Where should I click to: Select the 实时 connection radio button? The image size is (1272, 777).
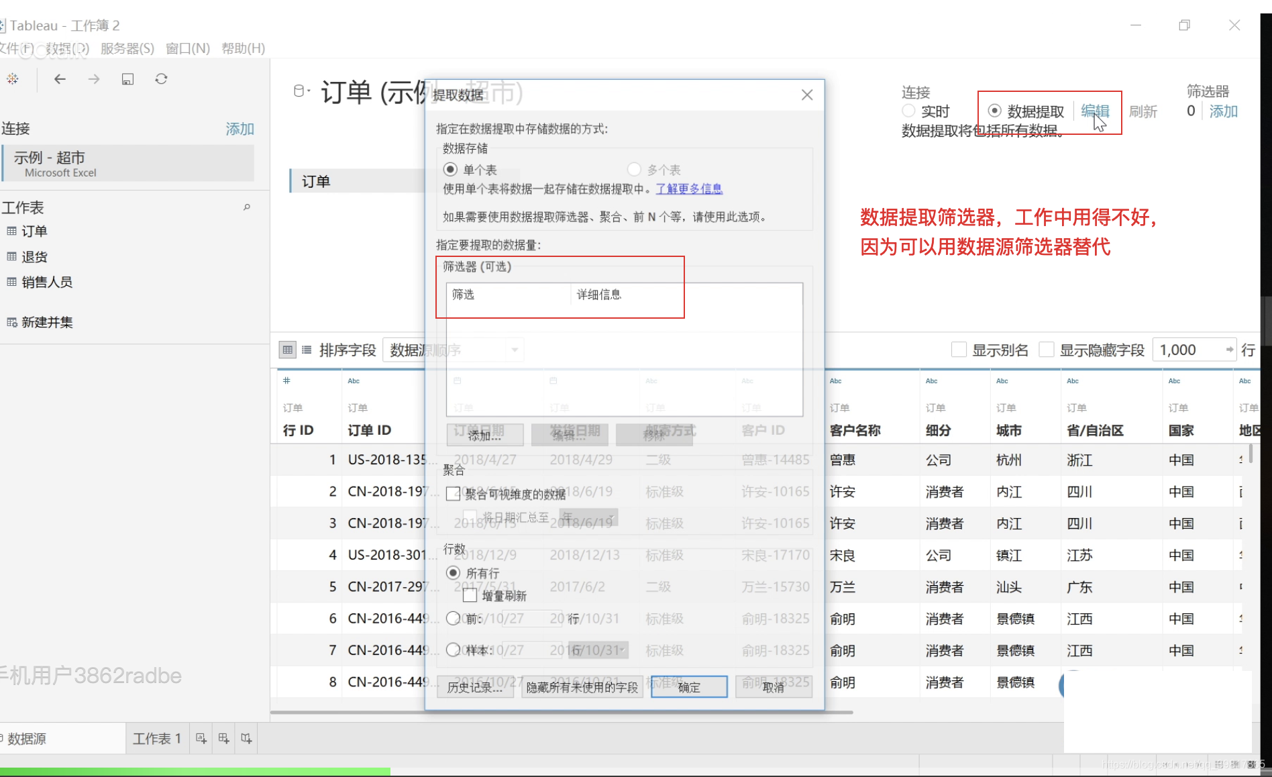(908, 111)
